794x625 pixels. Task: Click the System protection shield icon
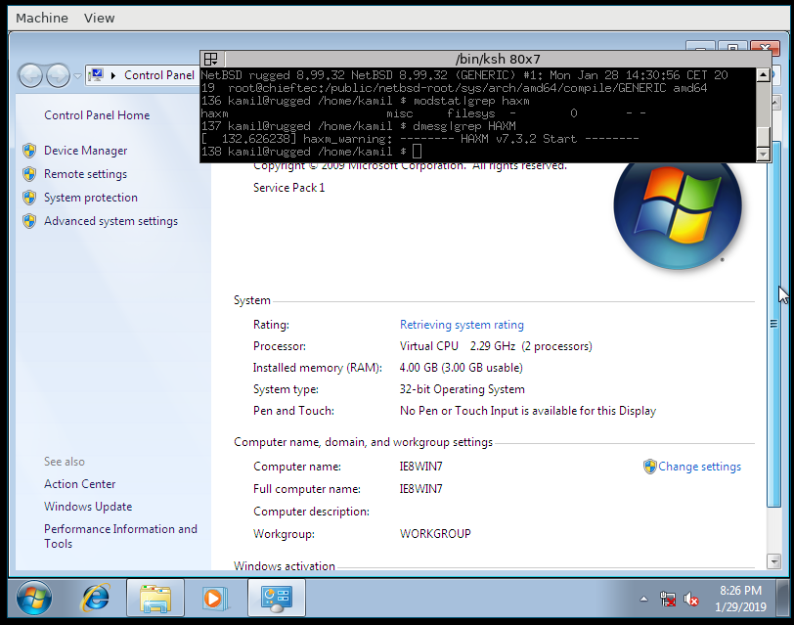coord(29,197)
